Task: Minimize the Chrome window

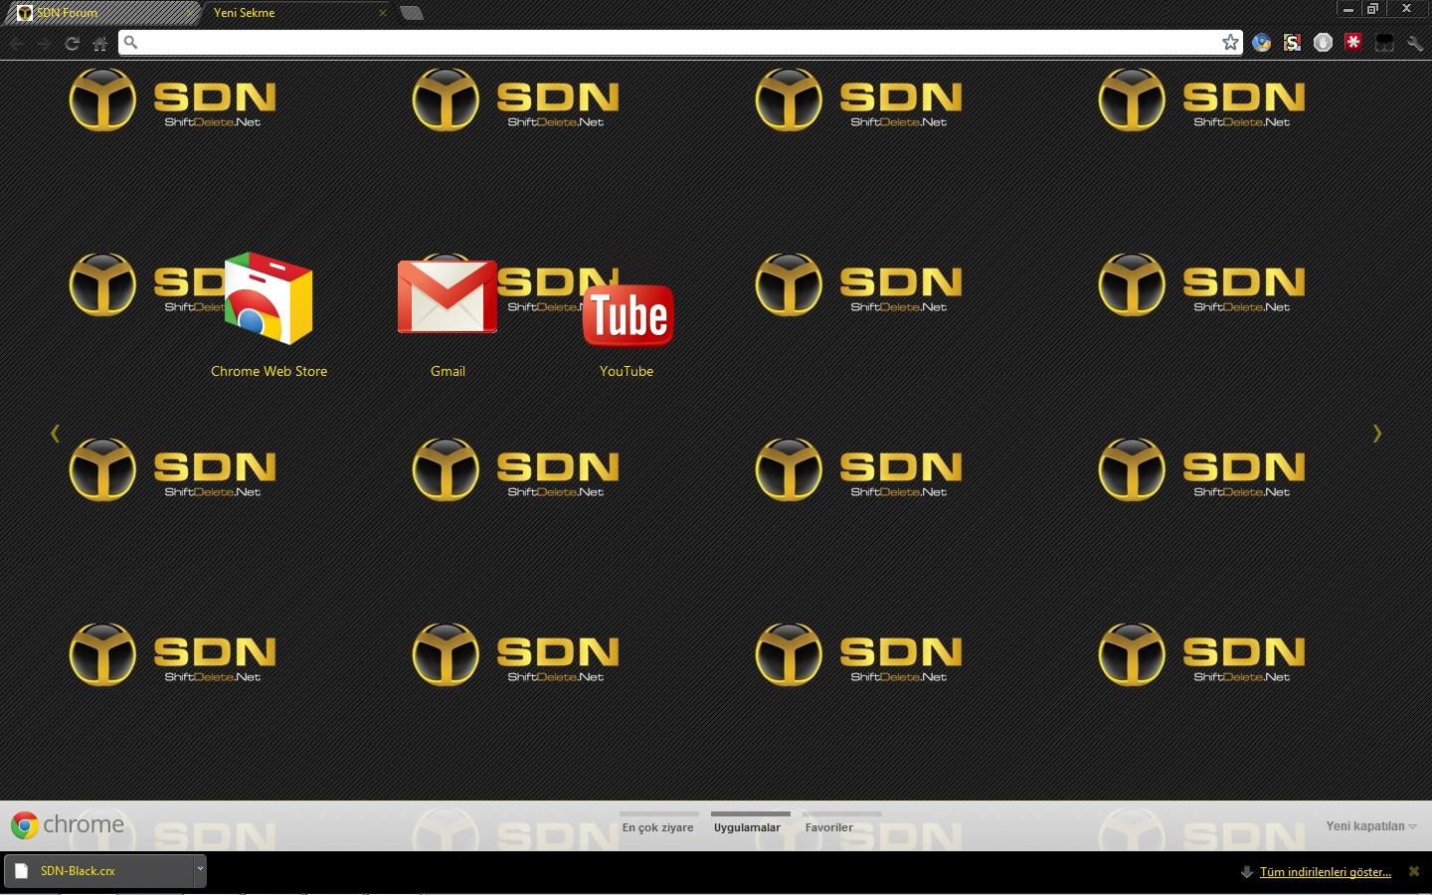Action: click(1348, 9)
